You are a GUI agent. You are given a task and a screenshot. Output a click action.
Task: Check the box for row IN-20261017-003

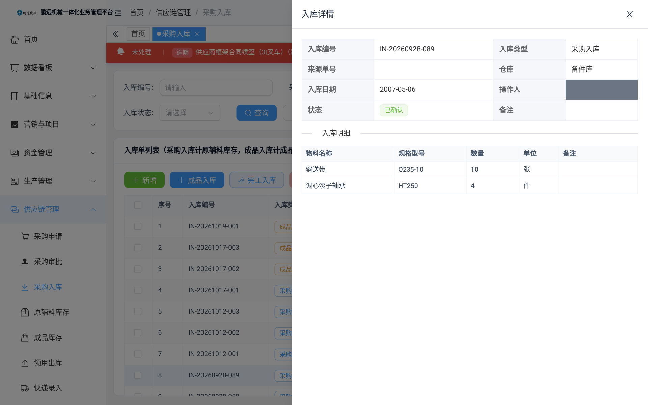point(138,248)
